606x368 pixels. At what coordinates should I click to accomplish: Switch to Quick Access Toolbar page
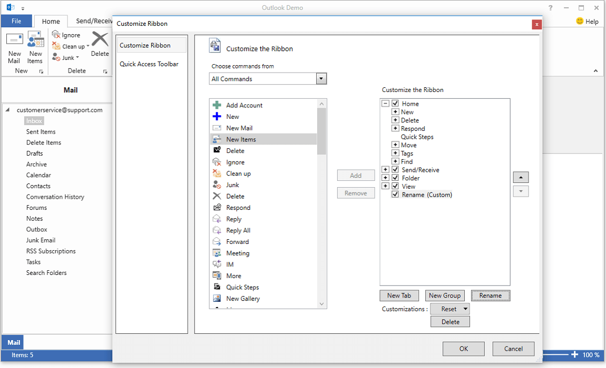pyautogui.click(x=149, y=64)
